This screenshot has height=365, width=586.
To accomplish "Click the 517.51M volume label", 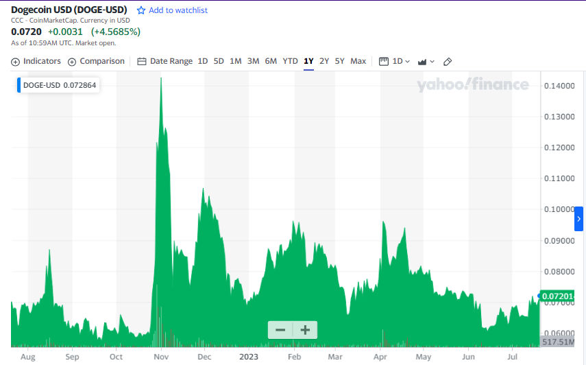I will 557,342.
